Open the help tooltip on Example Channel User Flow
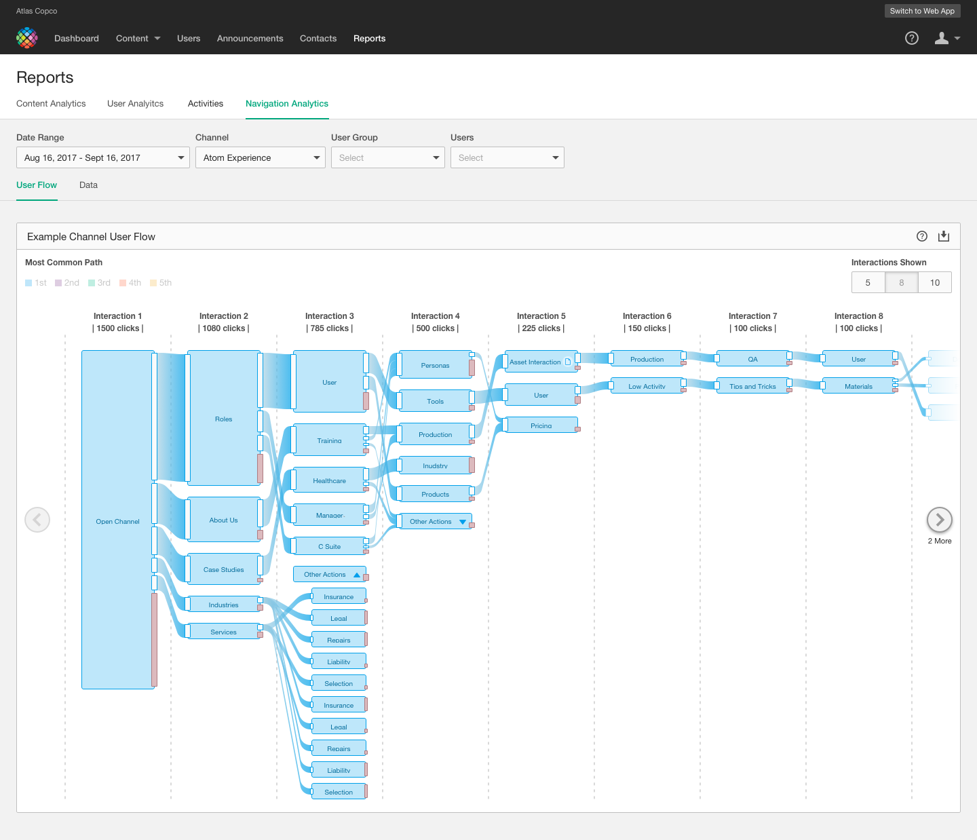The image size is (977, 840). click(x=921, y=236)
